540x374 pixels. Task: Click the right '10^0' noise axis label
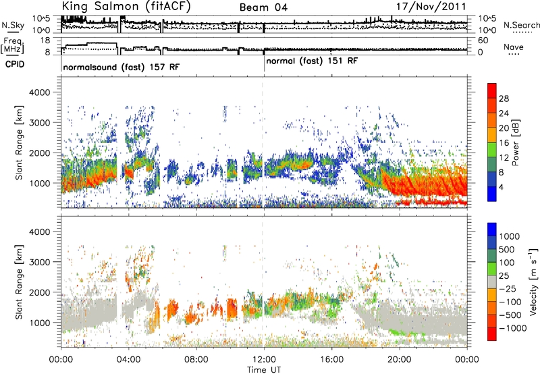[487, 30]
